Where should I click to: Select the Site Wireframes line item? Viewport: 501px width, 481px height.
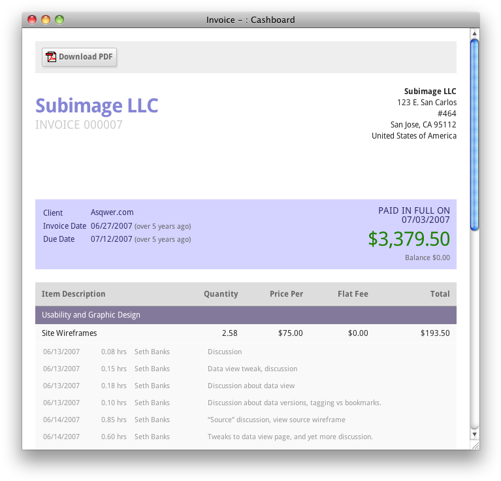click(x=69, y=333)
